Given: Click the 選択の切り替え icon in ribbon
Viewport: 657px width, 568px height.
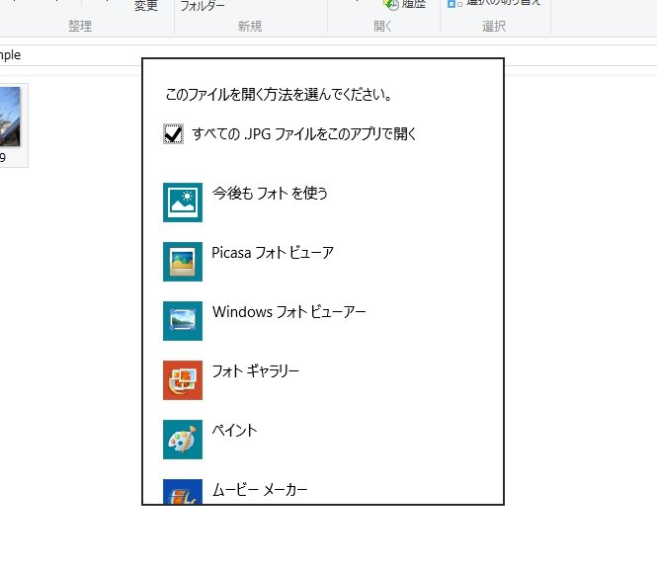Looking at the screenshot, I should pyautogui.click(x=454, y=4).
